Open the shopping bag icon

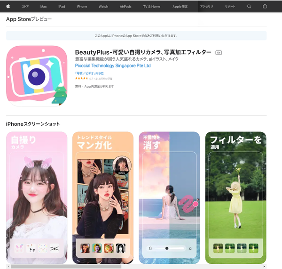coord(265,6)
